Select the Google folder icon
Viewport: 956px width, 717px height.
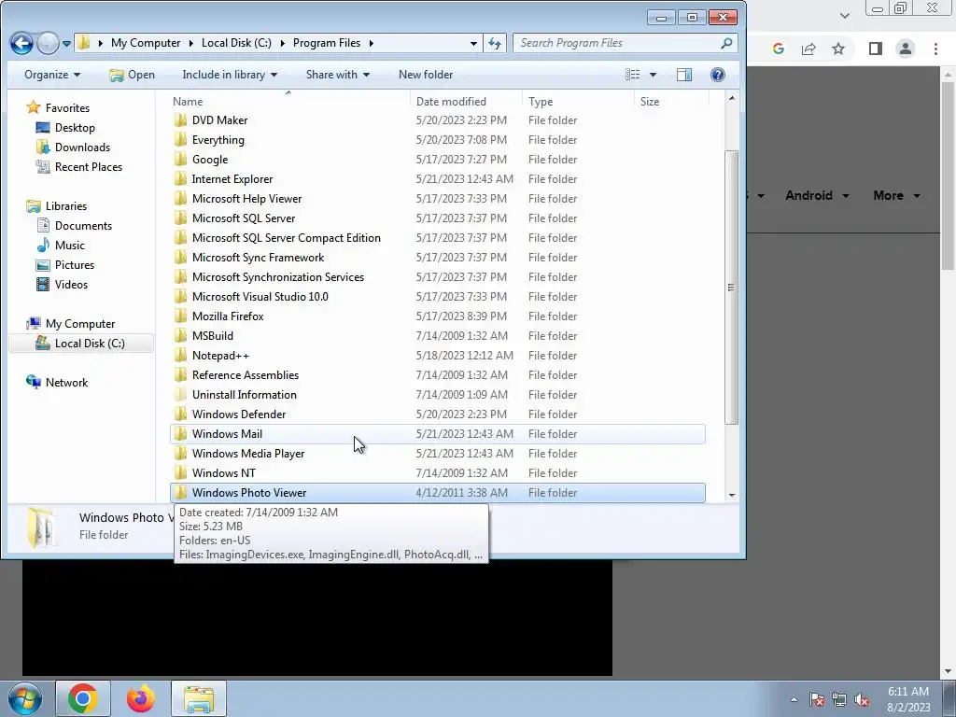tap(180, 159)
